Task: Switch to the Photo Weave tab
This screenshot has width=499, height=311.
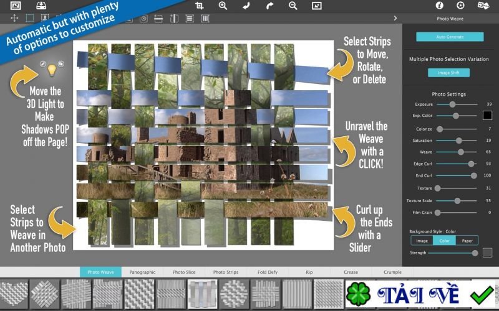Action: pyautogui.click(x=100, y=272)
